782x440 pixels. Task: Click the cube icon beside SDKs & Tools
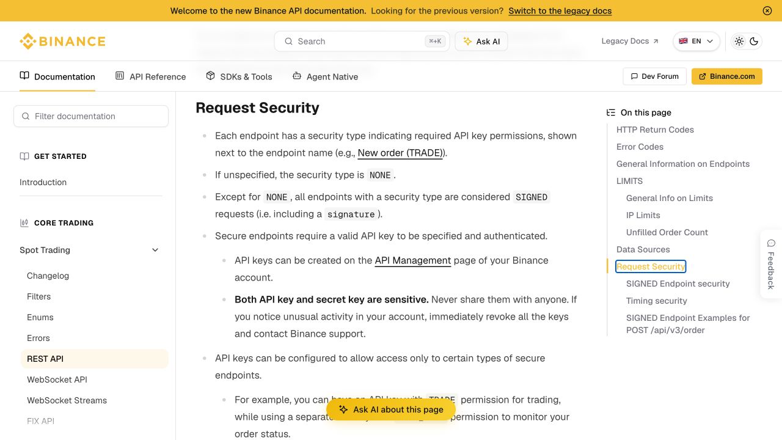(x=210, y=76)
